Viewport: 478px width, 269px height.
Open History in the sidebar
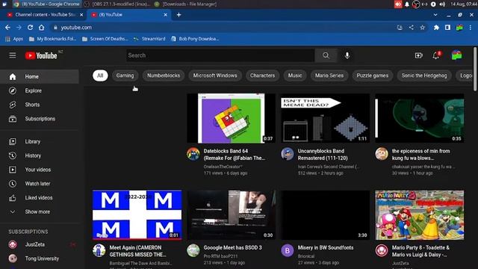click(x=40, y=155)
